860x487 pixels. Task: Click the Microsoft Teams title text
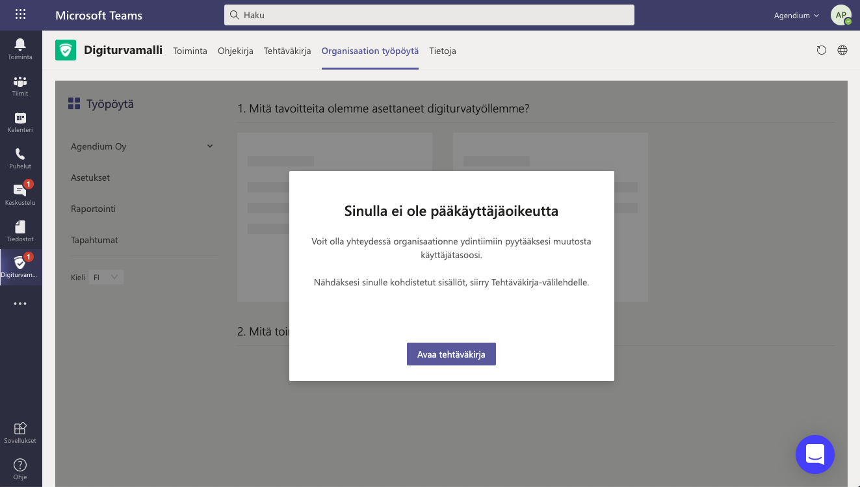(x=99, y=16)
